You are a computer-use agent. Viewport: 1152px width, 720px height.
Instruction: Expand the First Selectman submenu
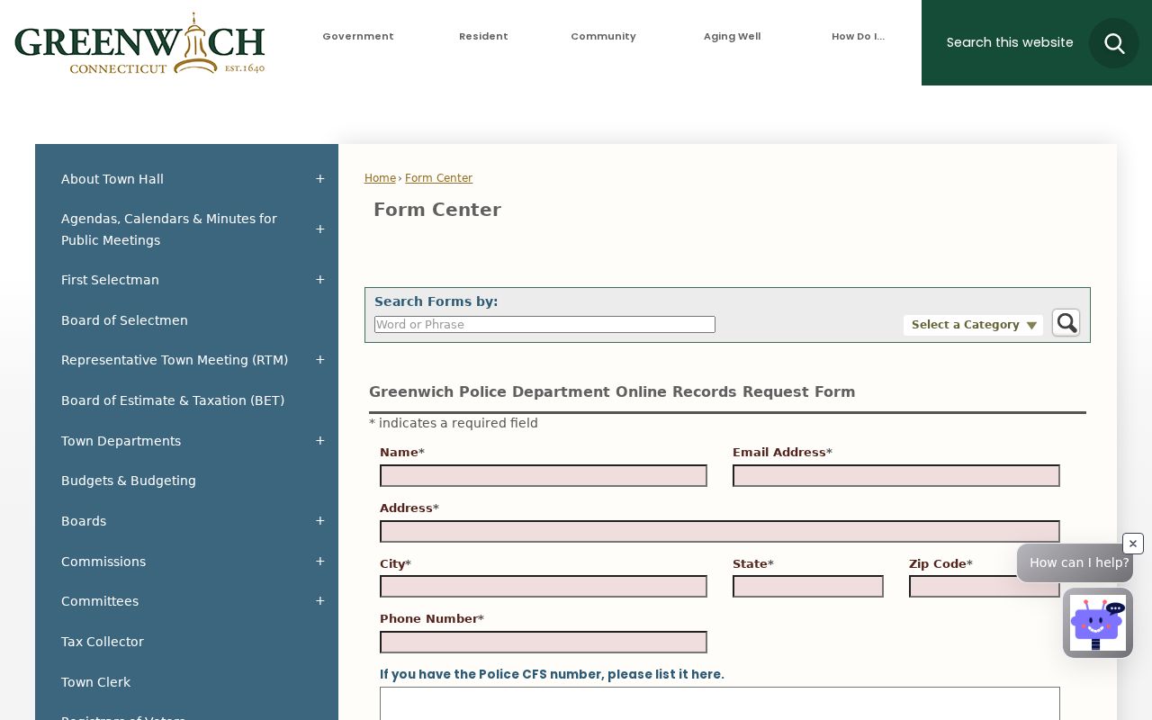click(319, 280)
